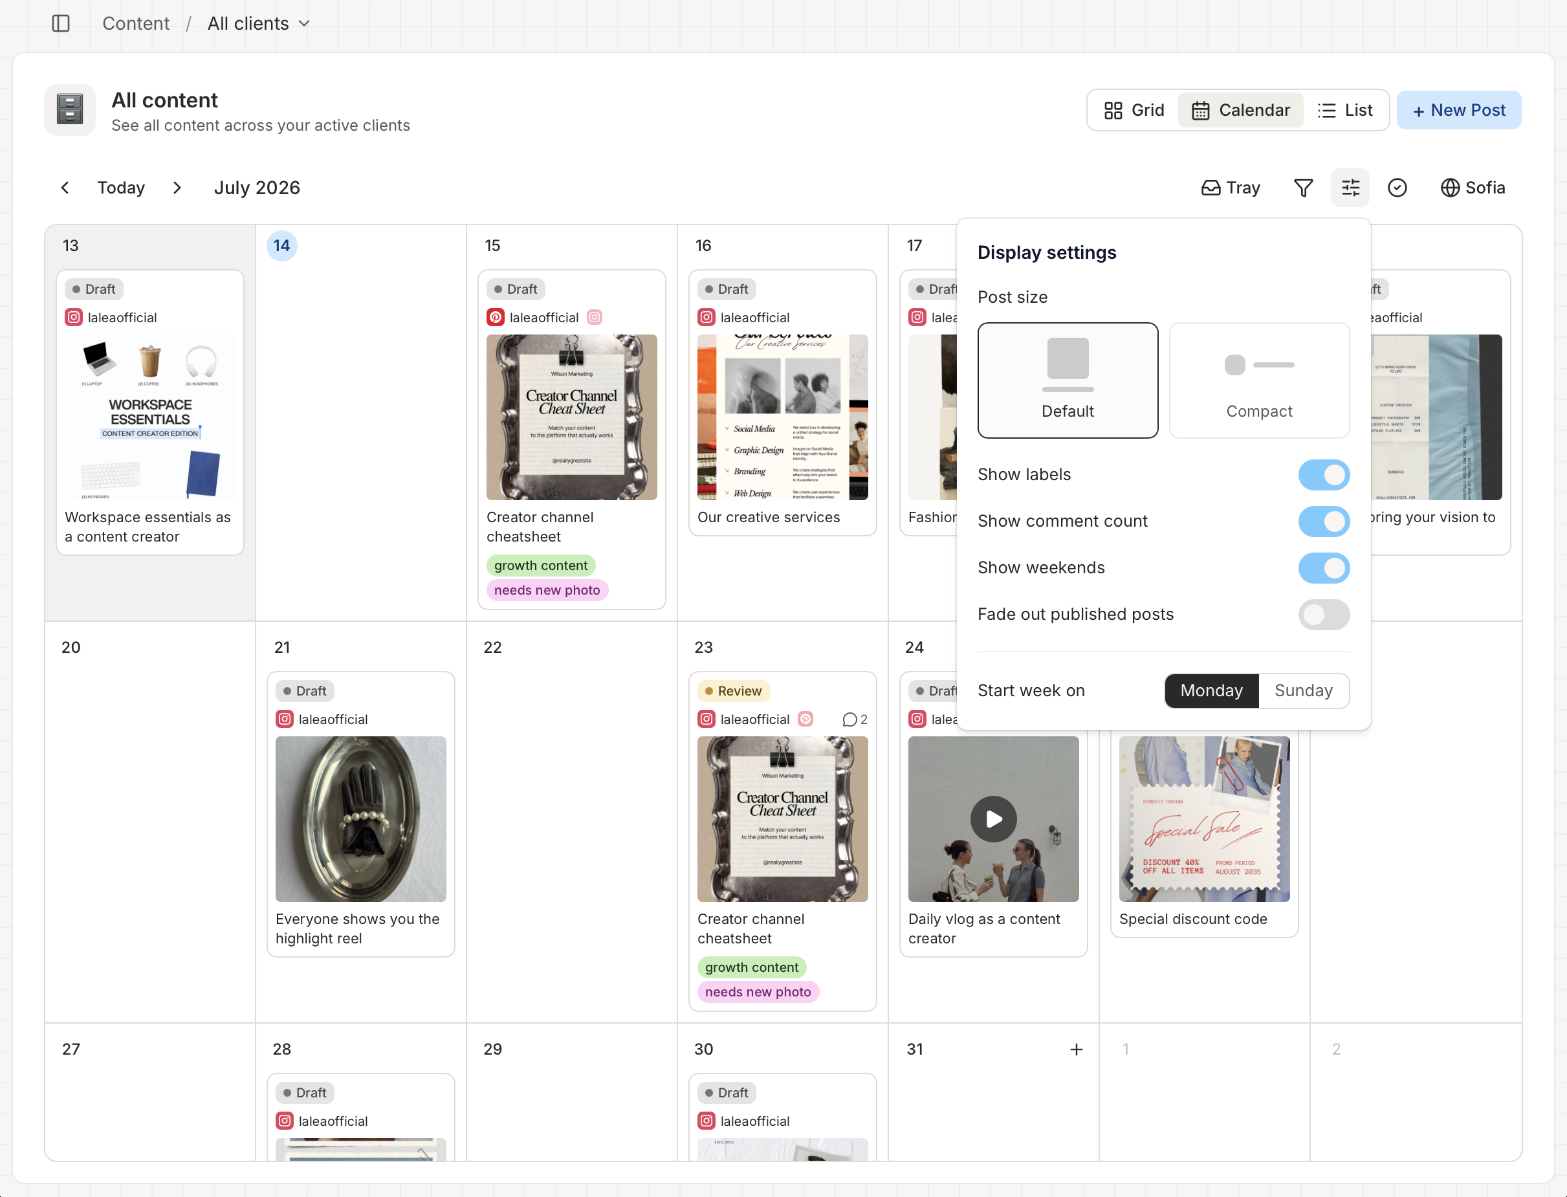Screen dimensions: 1567x1197
Task: Click growth content label on day 15
Action: coord(541,566)
